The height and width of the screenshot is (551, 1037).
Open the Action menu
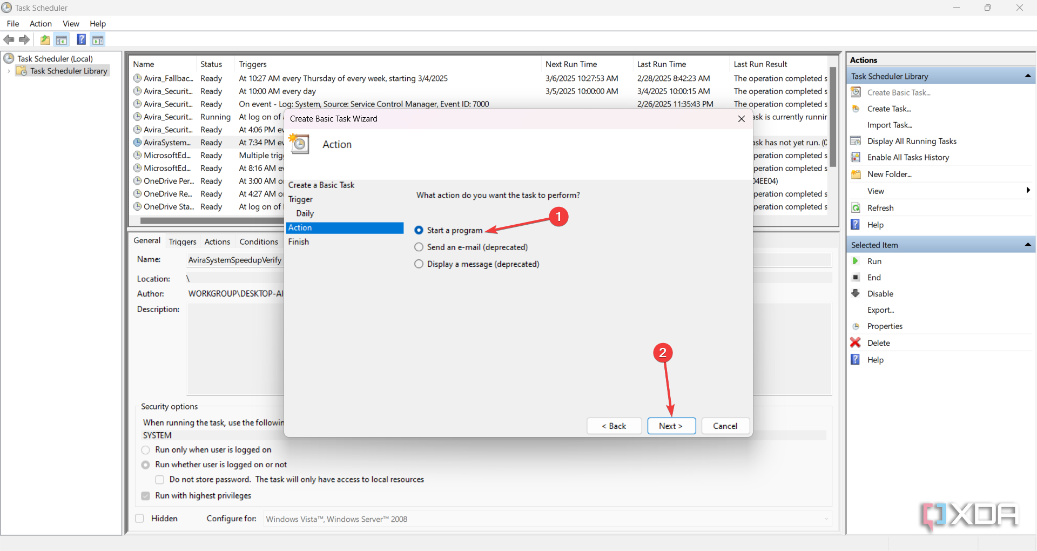[41, 24]
